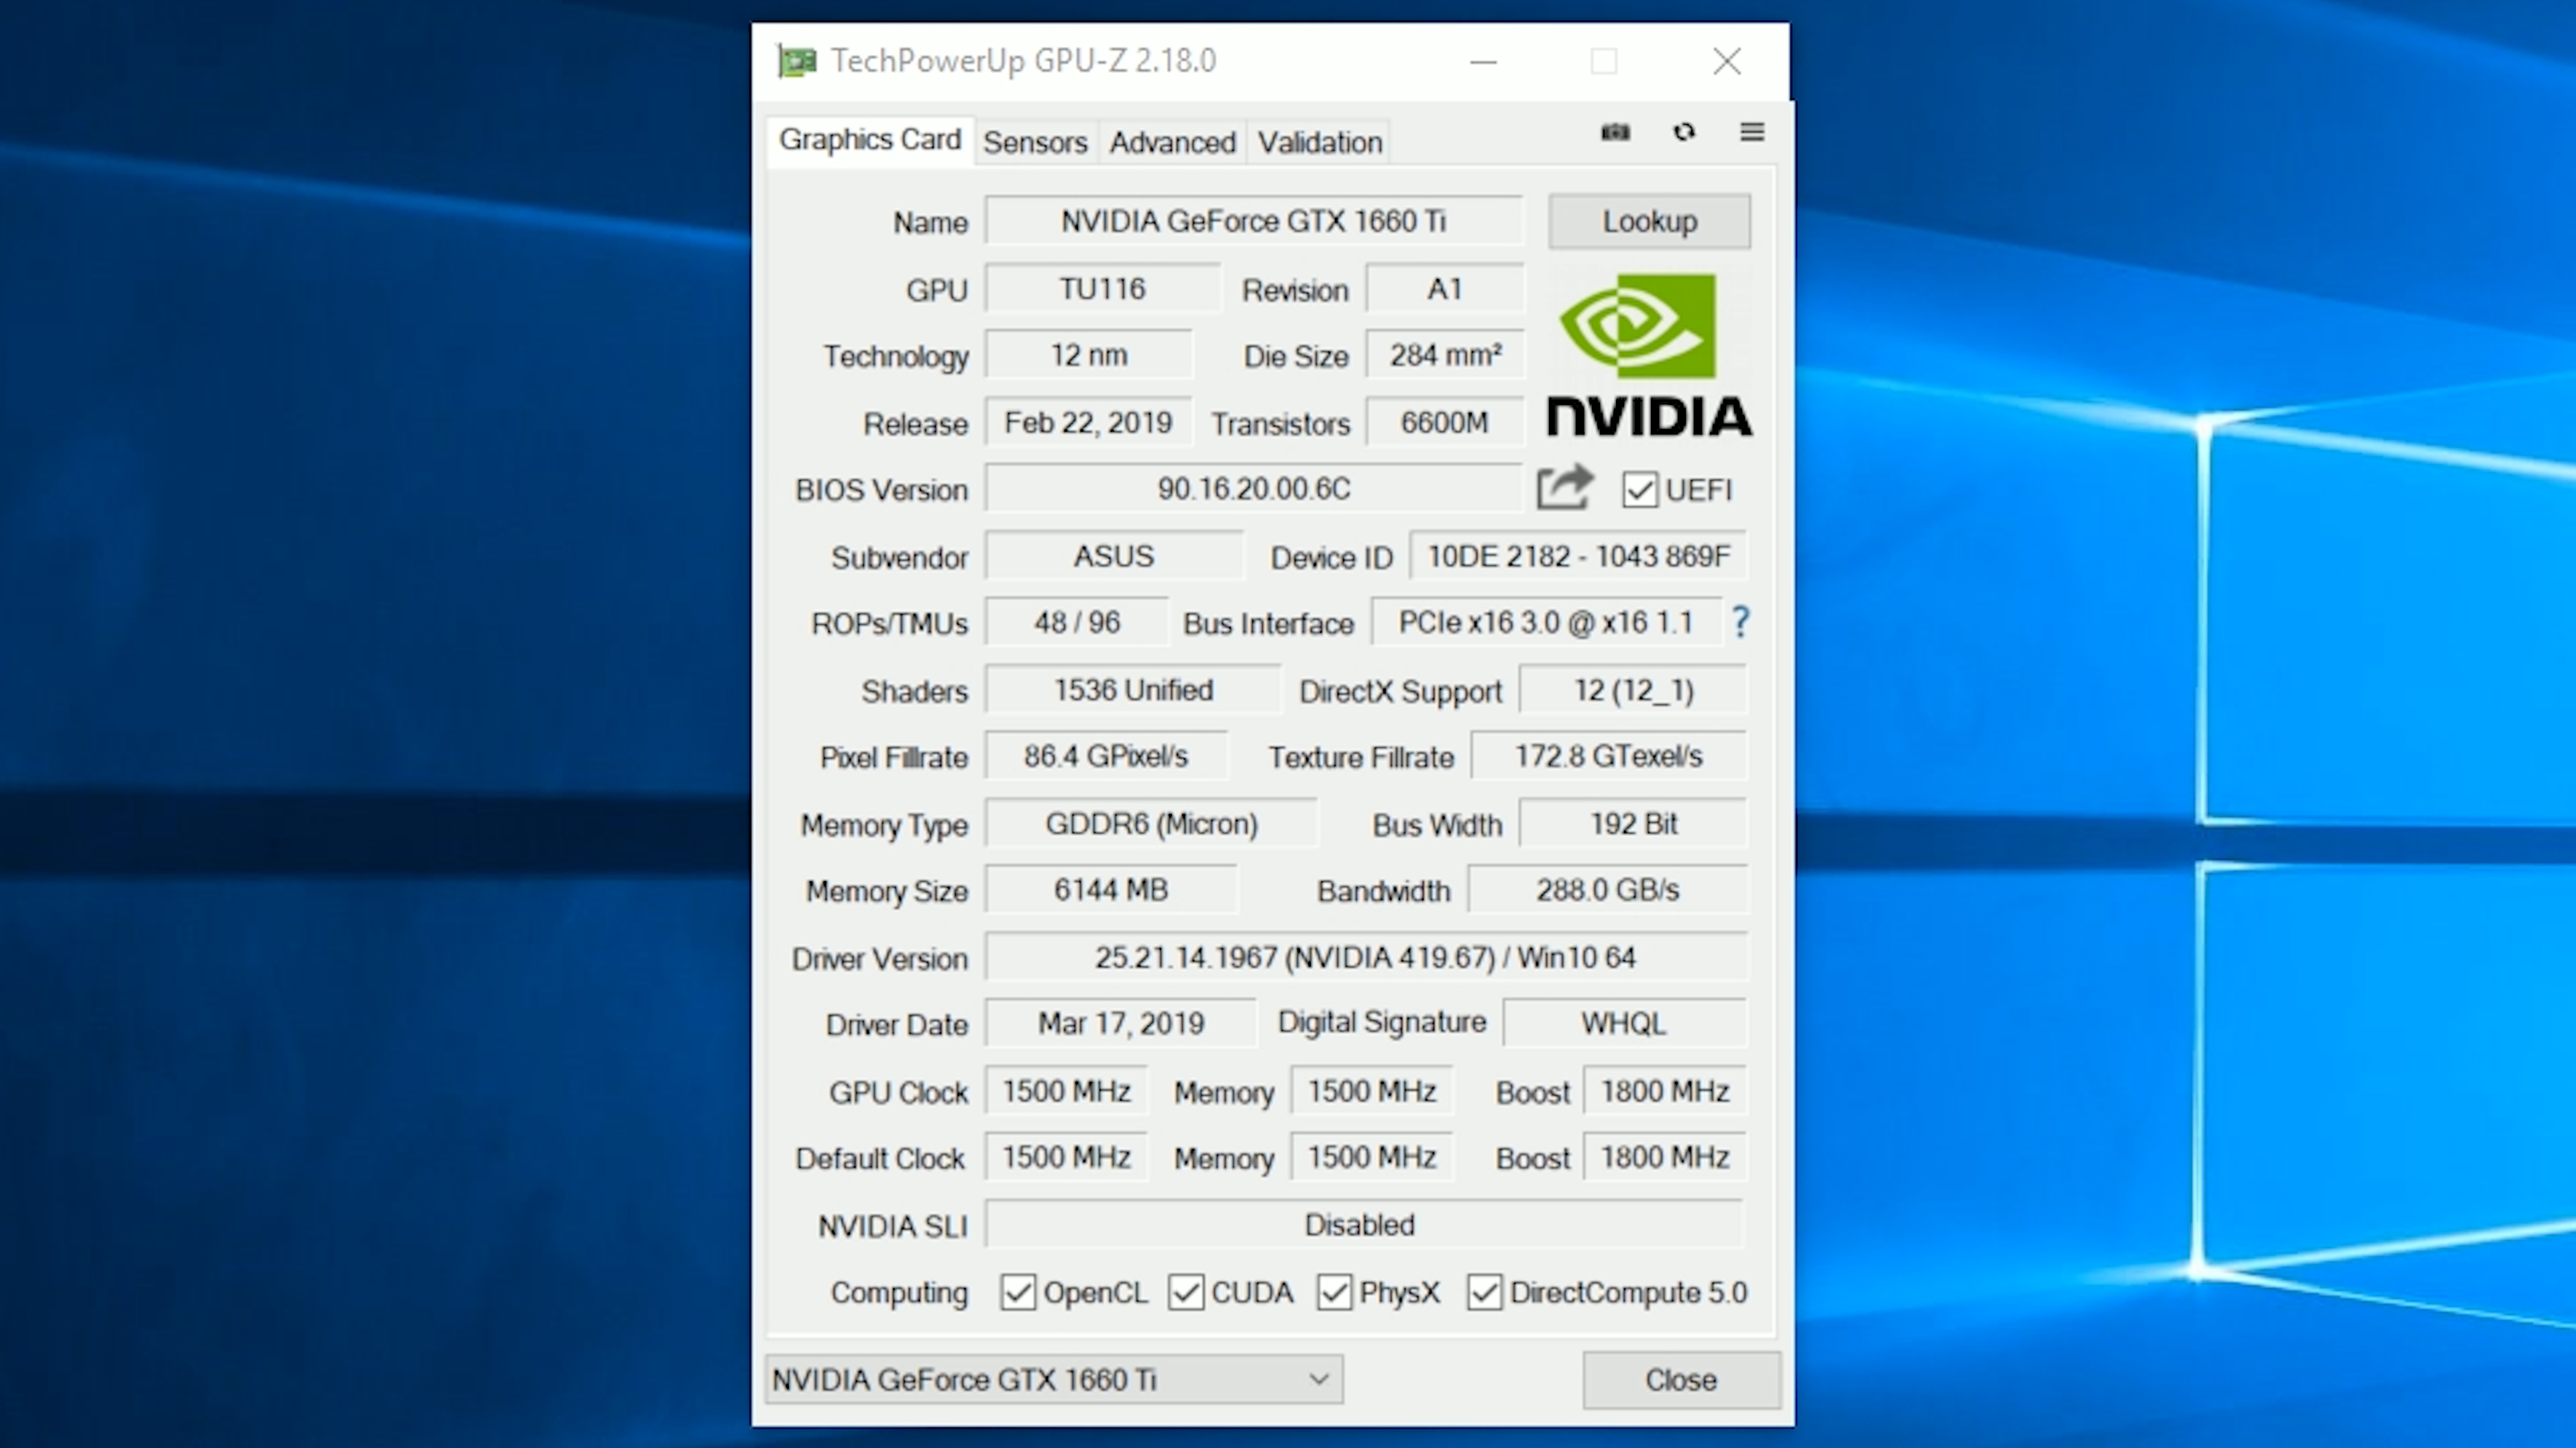Click the Driver Version field 25.21.14.1967

tap(1366, 959)
